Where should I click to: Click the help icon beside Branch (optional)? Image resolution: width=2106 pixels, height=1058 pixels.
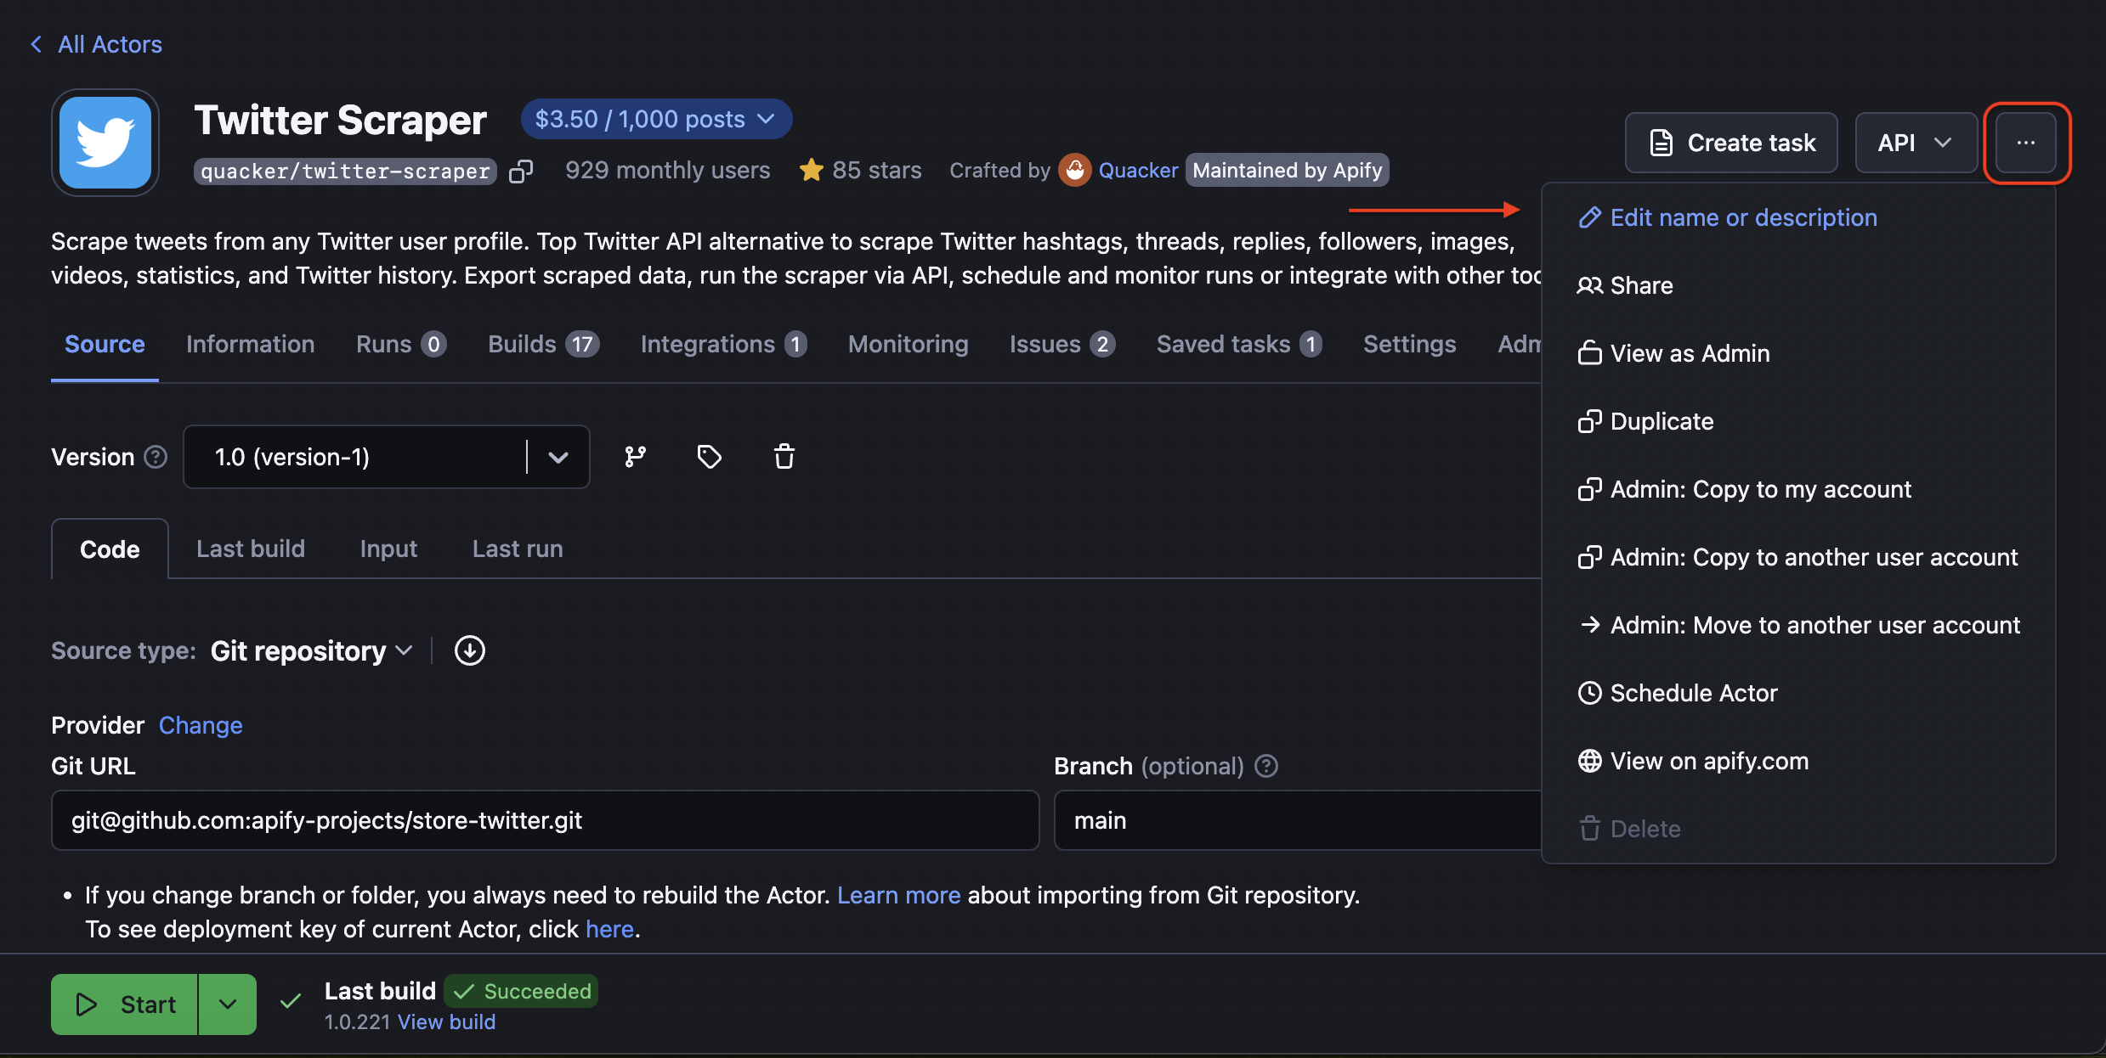point(1265,765)
